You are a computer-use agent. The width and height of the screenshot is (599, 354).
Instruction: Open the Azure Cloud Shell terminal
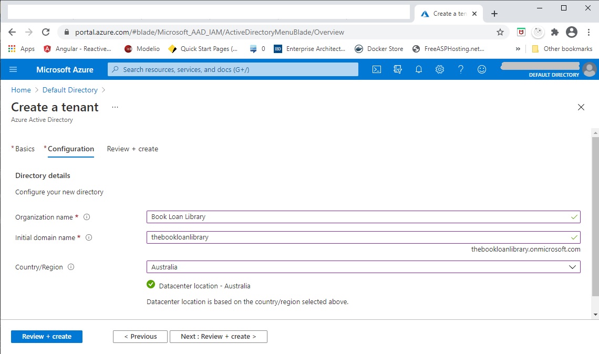pyautogui.click(x=377, y=69)
